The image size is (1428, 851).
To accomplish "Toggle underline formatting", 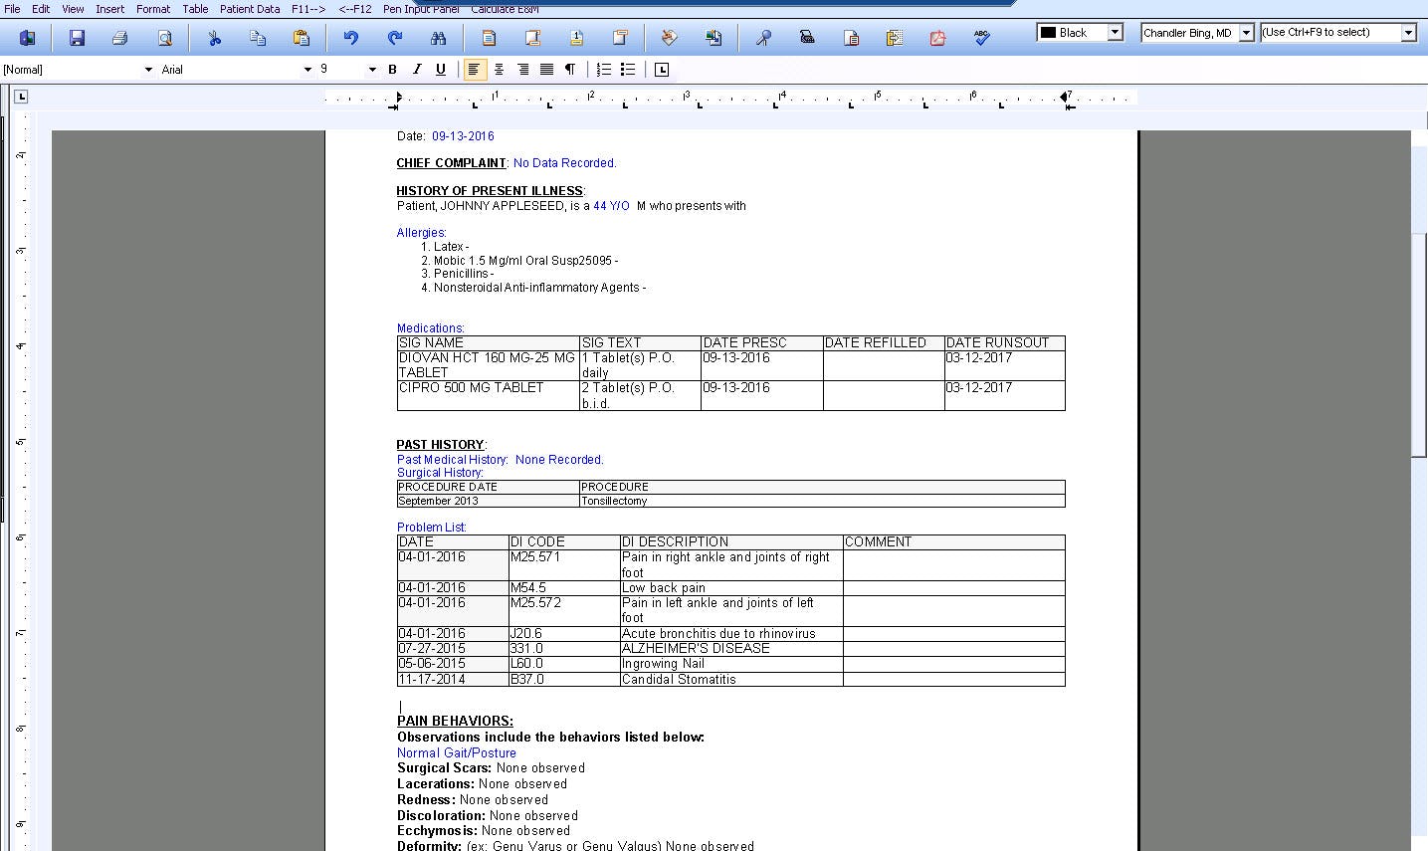I will [x=439, y=69].
